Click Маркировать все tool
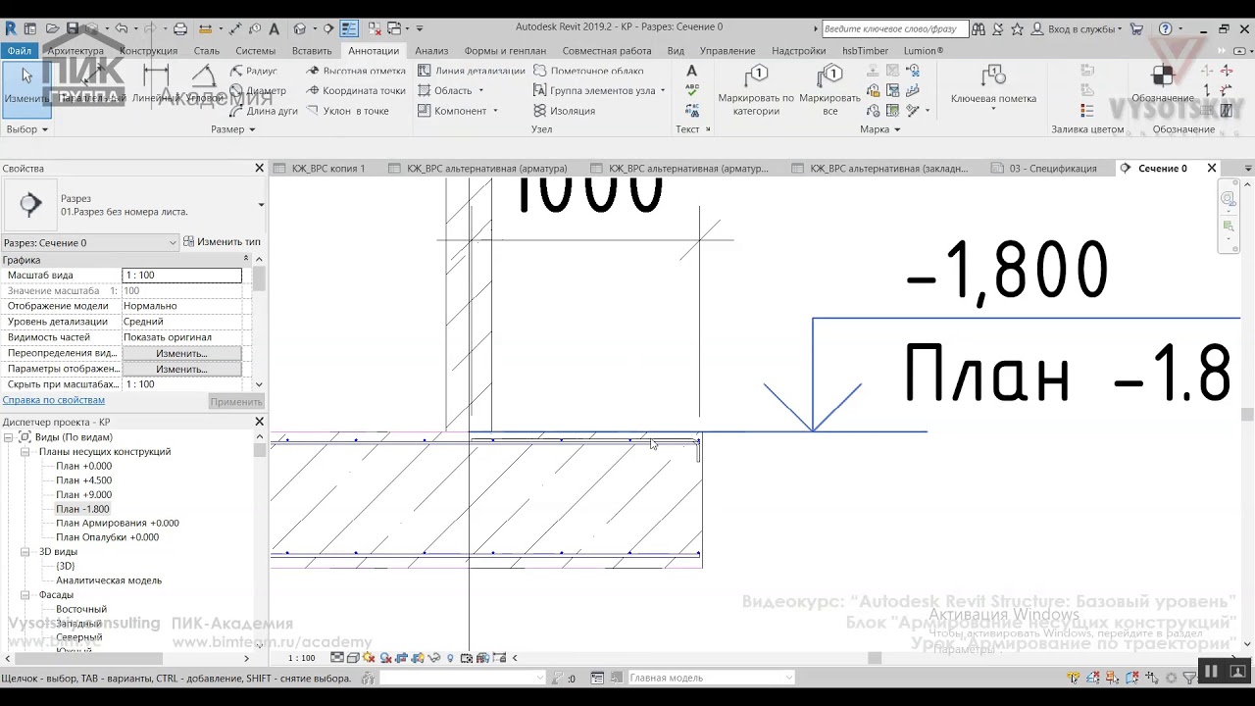Screen dimensions: 1255x706 (x=829, y=90)
